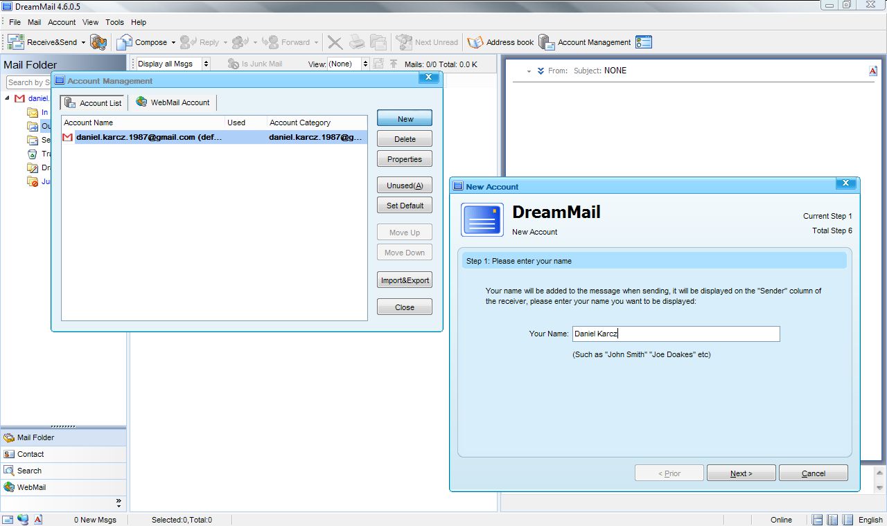The width and height of the screenshot is (887, 526).
Task: Click the font A icon in the preview pane
Action: [x=872, y=71]
